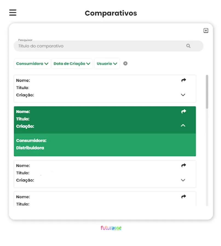Click the Comparativos page title
The width and height of the screenshot is (221, 246).
pyautogui.click(x=111, y=13)
